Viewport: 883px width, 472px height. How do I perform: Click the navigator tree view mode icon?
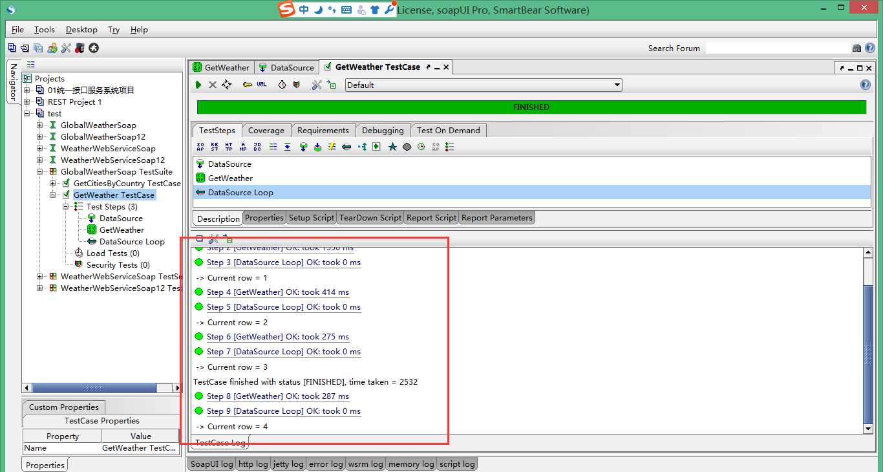click(x=30, y=65)
